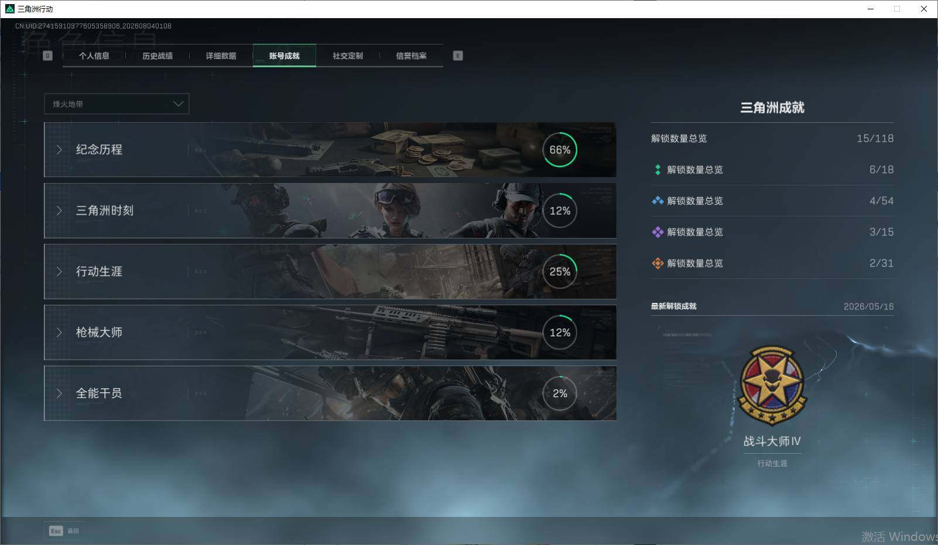Click the purple tier icon beside 3/15
938x545 pixels.
(658, 232)
